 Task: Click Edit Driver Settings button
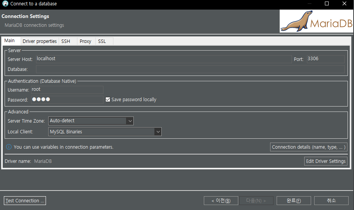[326, 161]
